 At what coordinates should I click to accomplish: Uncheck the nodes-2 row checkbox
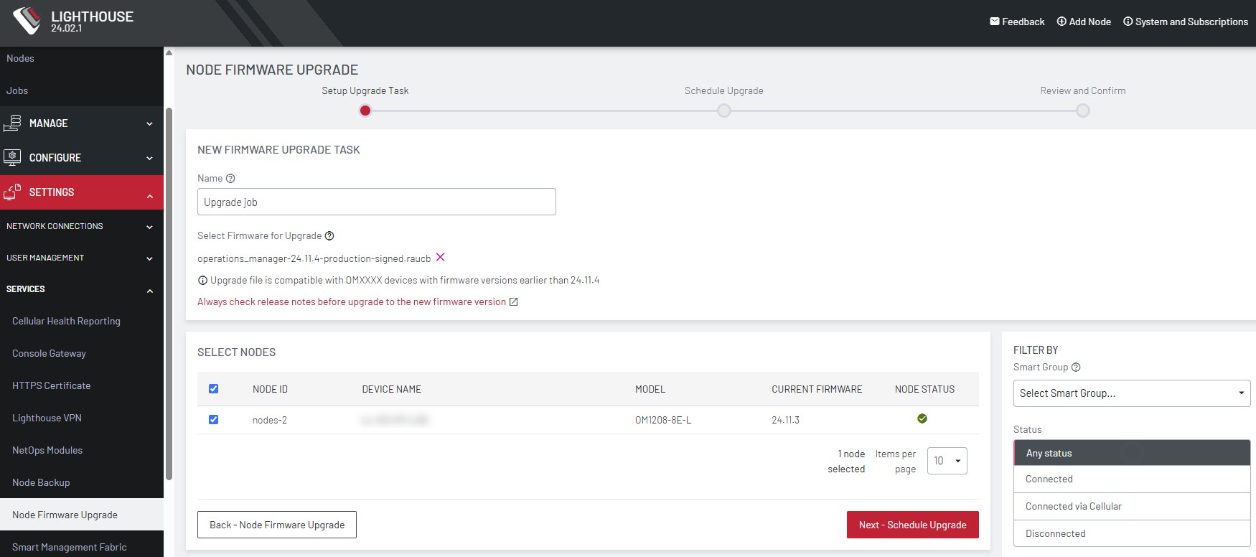coord(213,419)
